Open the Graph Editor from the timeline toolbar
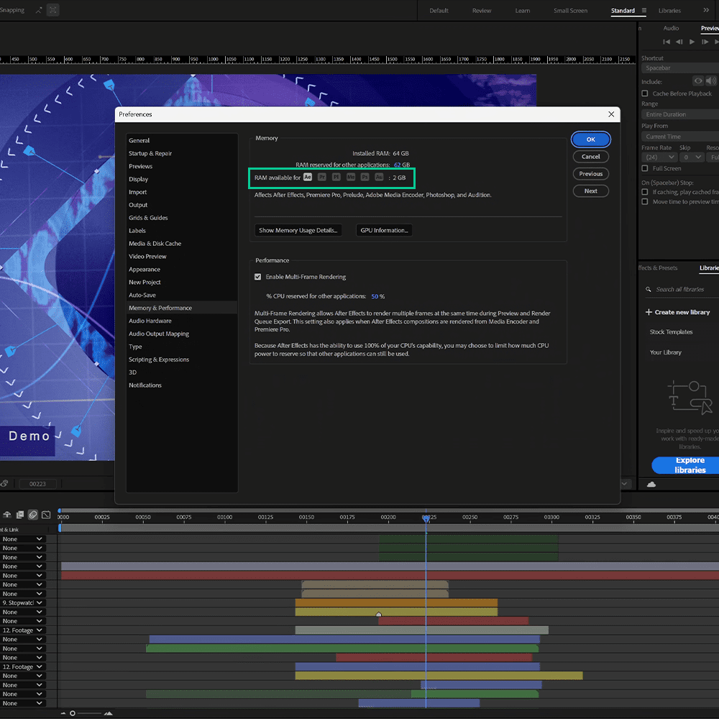The width and height of the screenshot is (719, 719). pyautogui.click(x=46, y=515)
